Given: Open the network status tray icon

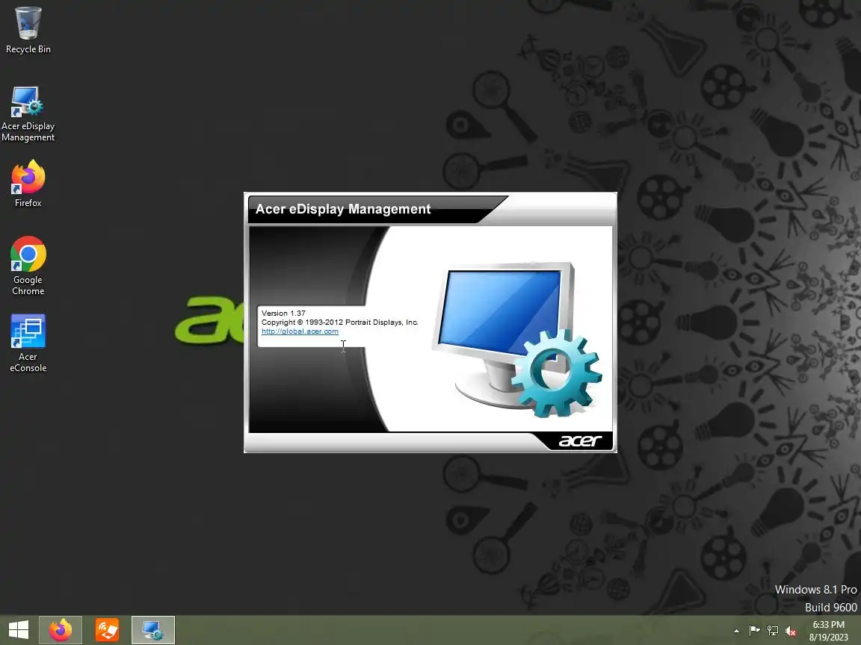Looking at the screenshot, I should coord(773,631).
